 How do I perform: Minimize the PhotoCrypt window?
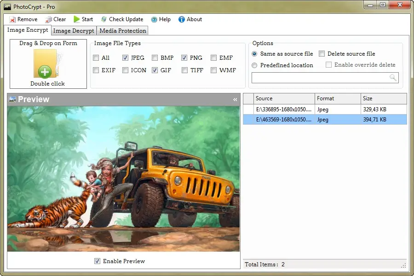370,5
